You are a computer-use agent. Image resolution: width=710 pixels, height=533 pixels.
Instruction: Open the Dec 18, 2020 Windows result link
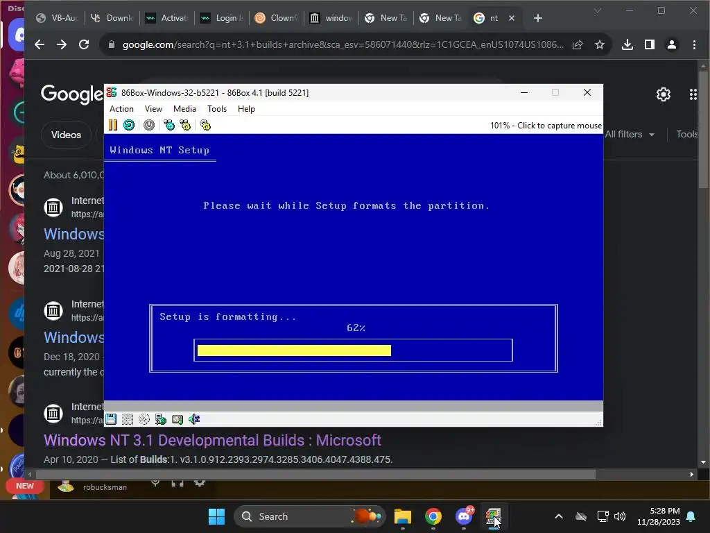[x=73, y=337]
